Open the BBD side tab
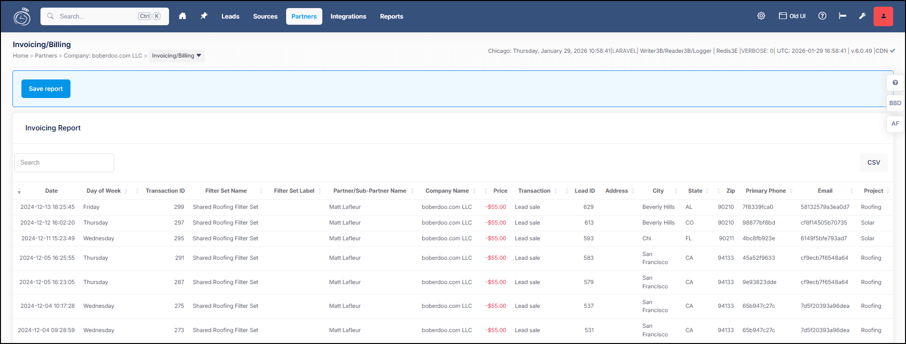The image size is (906, 344). click(x=895, y=103)
